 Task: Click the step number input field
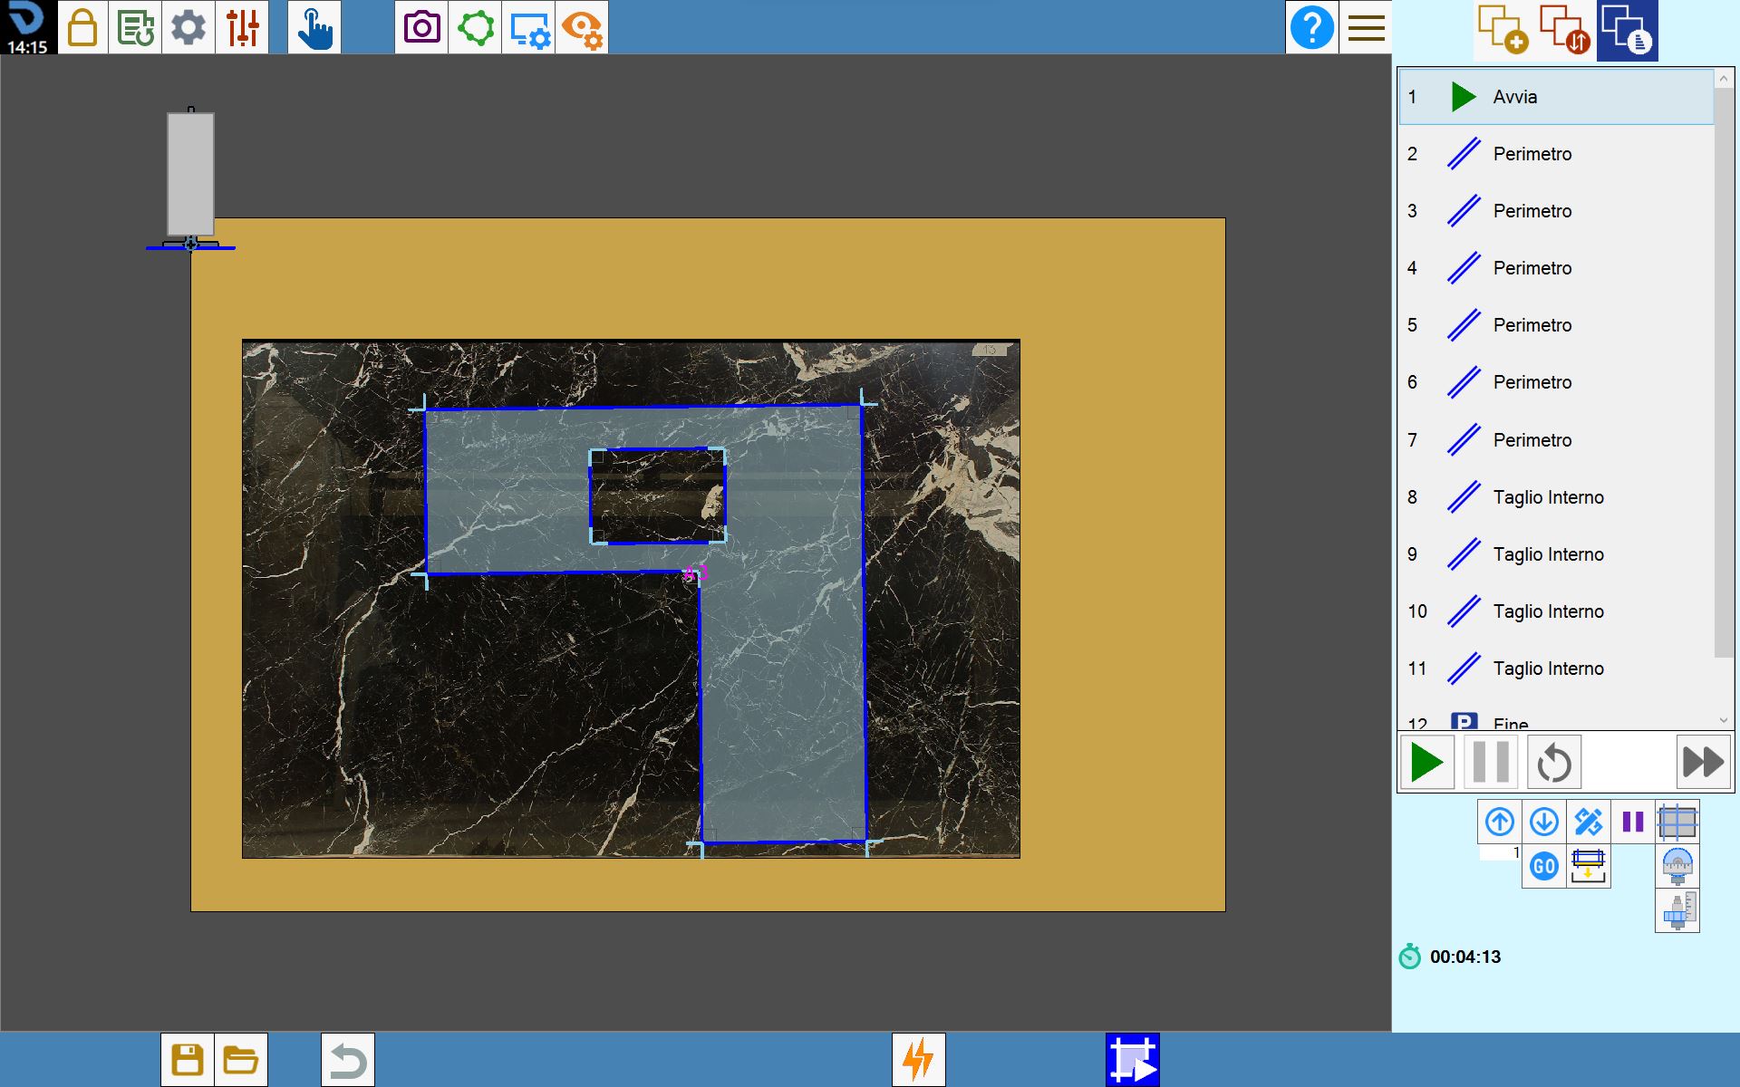coord(1500,852)
